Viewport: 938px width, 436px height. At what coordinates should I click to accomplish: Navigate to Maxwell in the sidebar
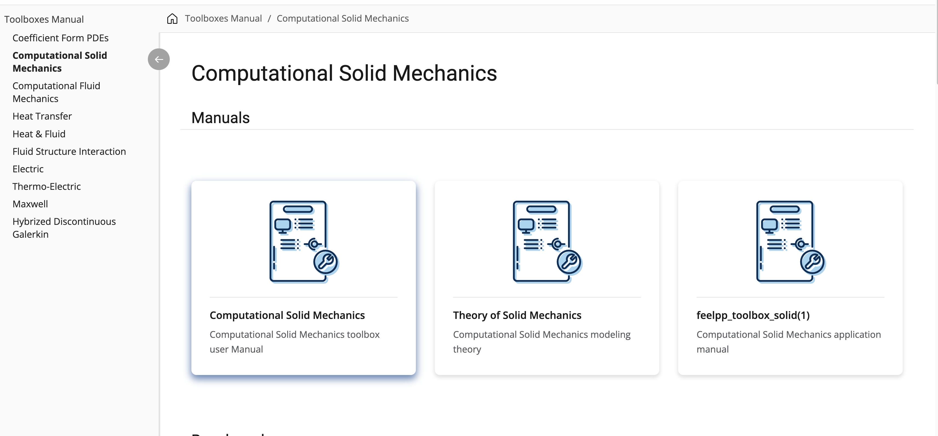(x=30, y=204)
